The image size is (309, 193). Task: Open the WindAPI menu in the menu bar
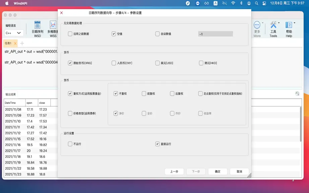[20, 3]
